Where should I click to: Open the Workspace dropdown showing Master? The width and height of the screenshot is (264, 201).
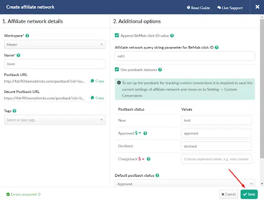click(x=55, y=44)
